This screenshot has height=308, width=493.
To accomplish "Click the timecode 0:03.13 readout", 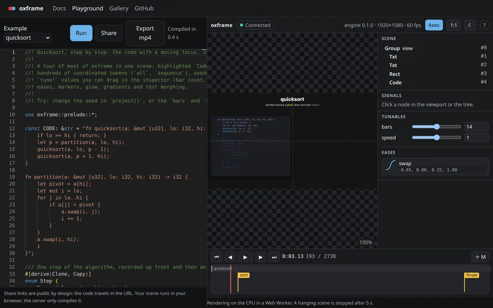I will [293, 256].
